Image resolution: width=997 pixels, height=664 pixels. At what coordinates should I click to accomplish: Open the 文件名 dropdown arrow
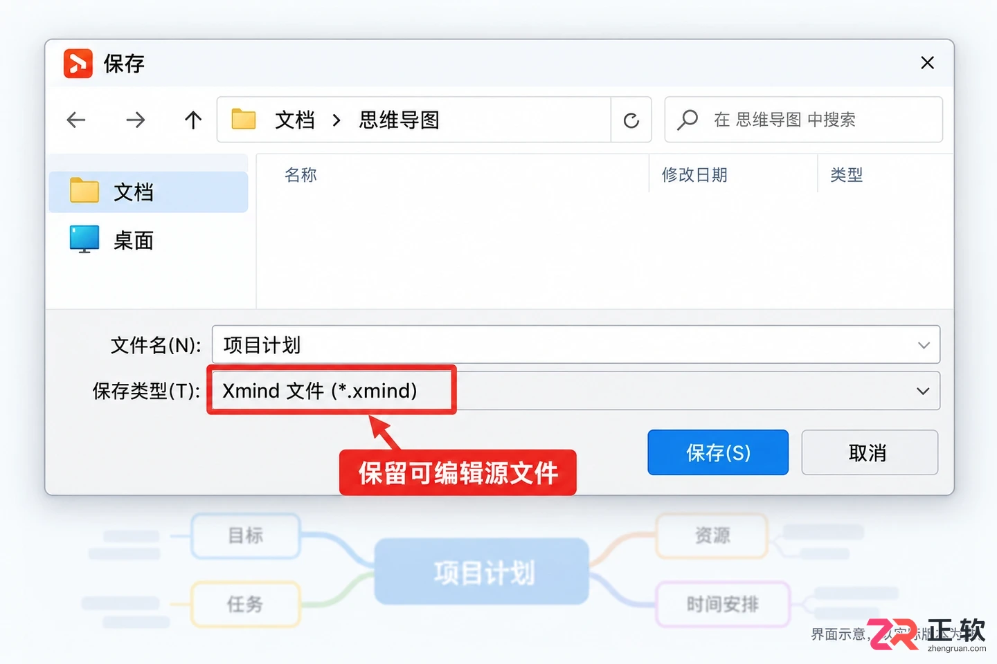[924, 345]
